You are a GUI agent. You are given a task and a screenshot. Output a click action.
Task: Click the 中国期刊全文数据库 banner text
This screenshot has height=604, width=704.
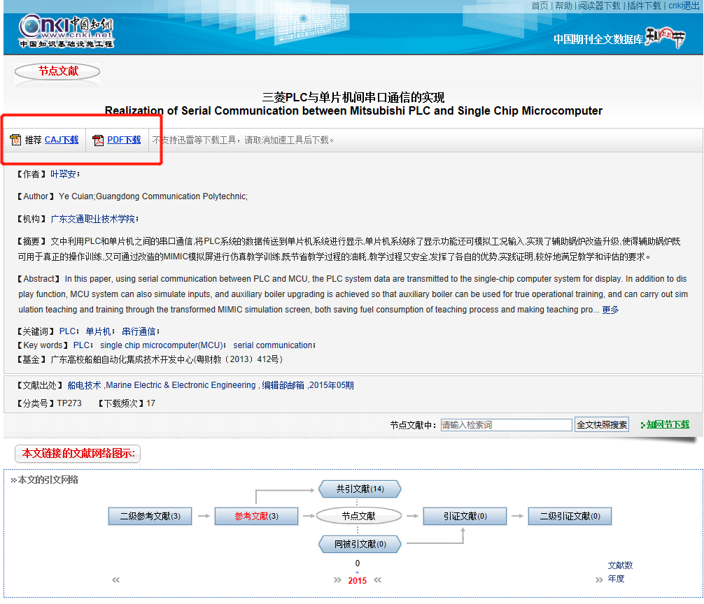point(598,39)
